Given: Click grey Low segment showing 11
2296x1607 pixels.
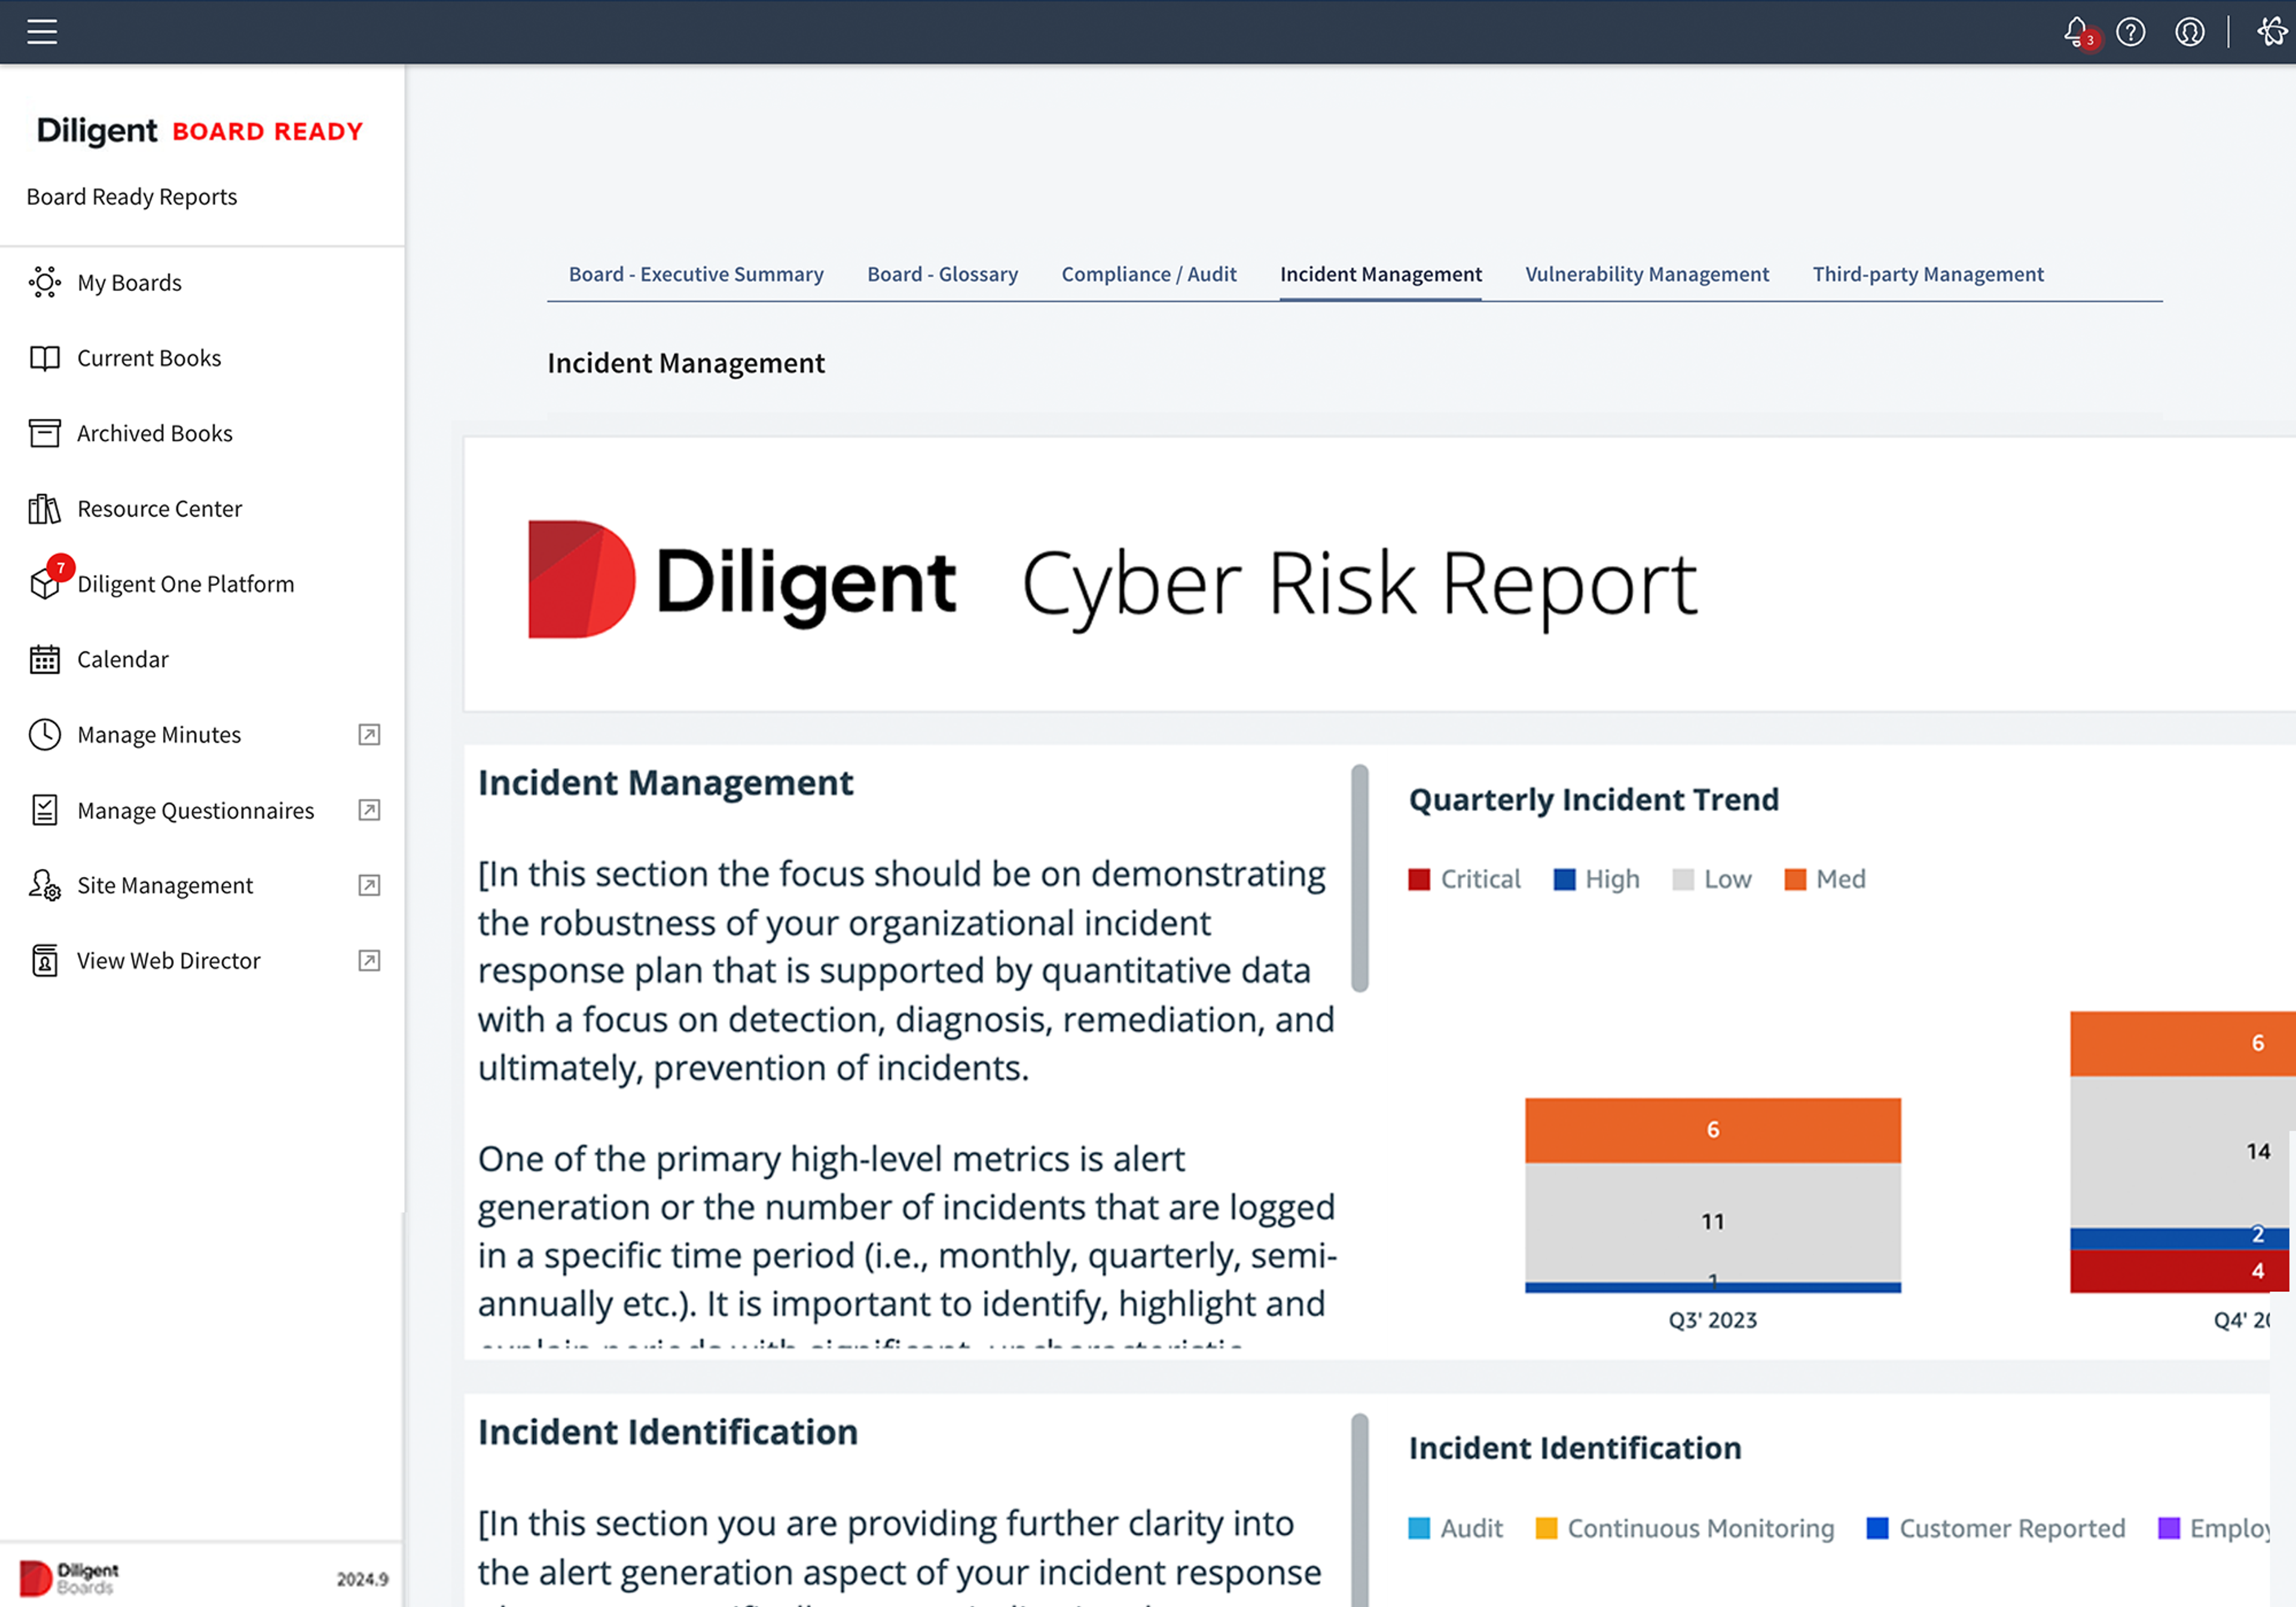Looking at the screenshot, I should click(x=1713, y=1222).
